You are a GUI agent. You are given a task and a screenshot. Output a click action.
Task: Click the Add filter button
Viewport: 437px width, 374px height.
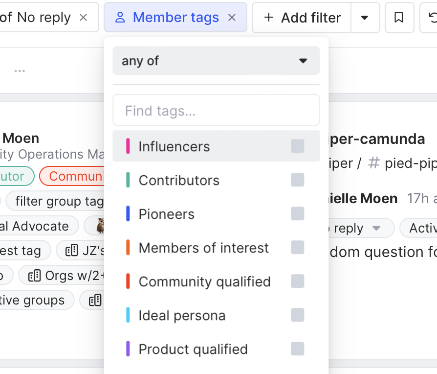pyautogui.click(x=302, y=18)
